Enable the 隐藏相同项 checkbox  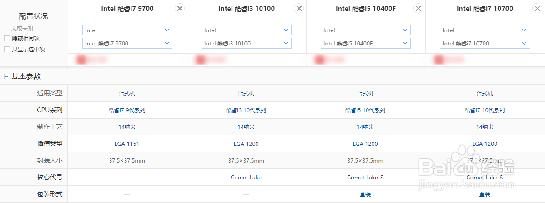(x=7, y=39)
